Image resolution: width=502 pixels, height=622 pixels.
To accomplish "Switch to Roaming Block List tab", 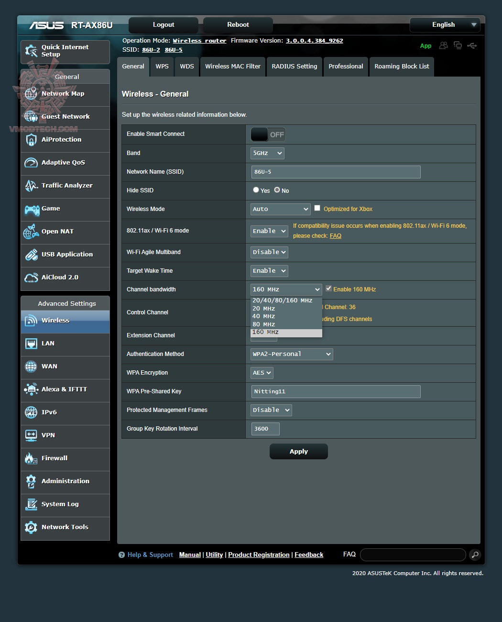I will coord(402,67).
